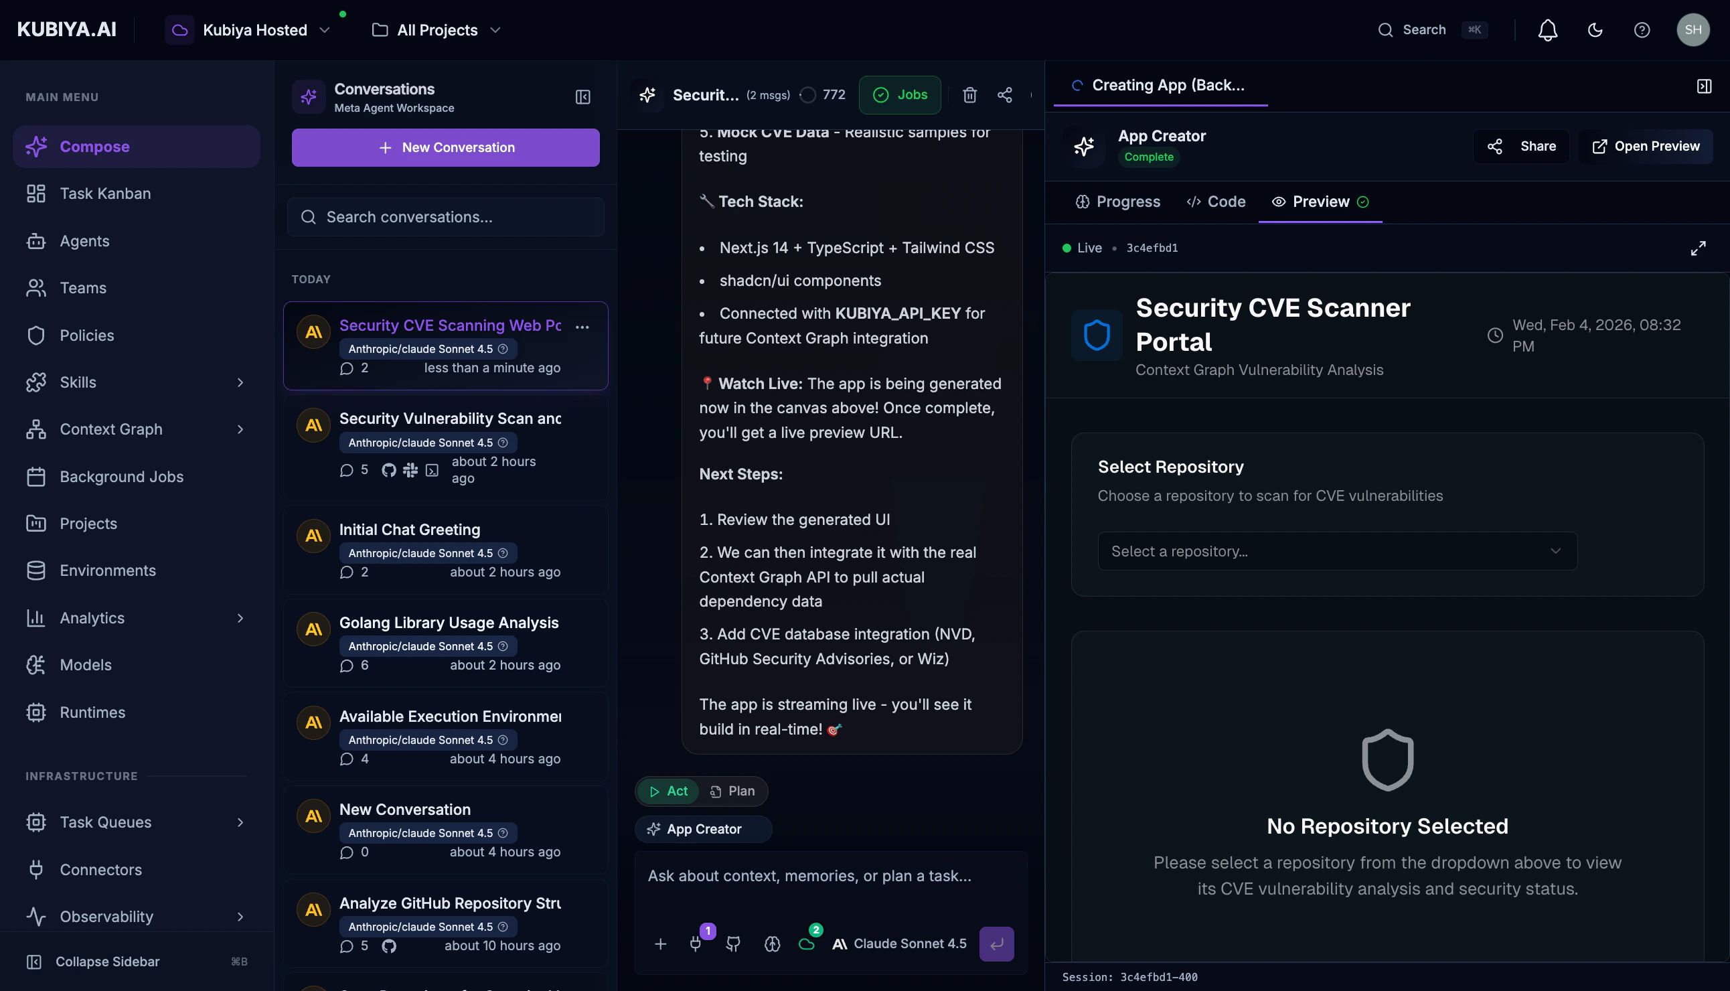Expand the Skills submenu
This screenshot has height=991, width=1730.
[240, 382]
